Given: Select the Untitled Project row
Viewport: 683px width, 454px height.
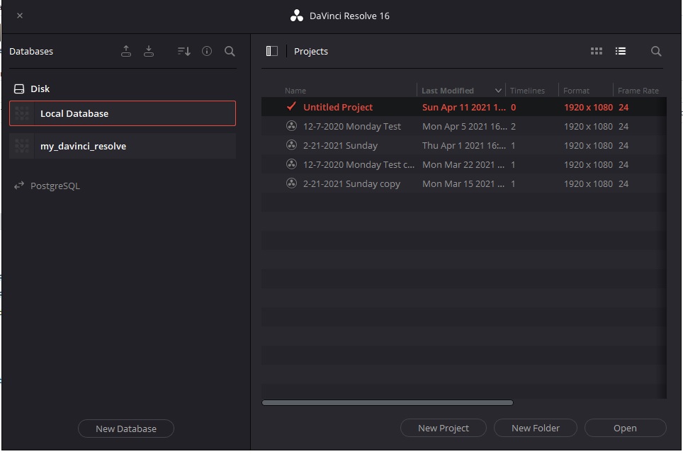Looking at the screenshot, I should [x=464, y=107].
